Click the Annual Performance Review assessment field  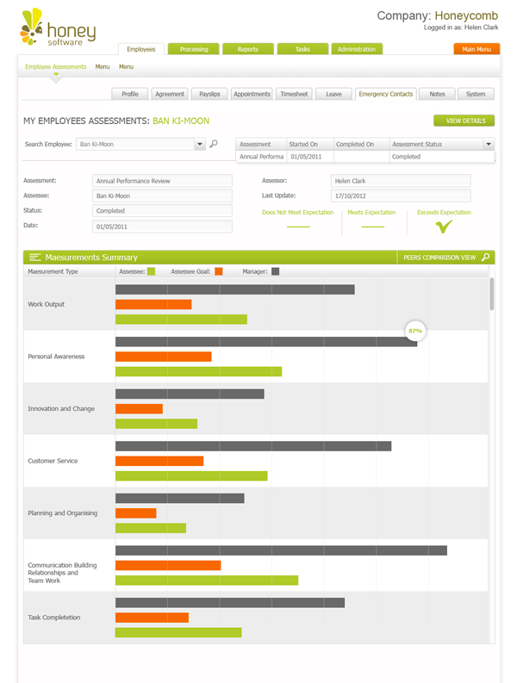162,181
